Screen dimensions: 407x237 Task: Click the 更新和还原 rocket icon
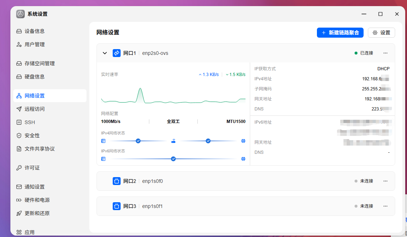coord(19,213)
